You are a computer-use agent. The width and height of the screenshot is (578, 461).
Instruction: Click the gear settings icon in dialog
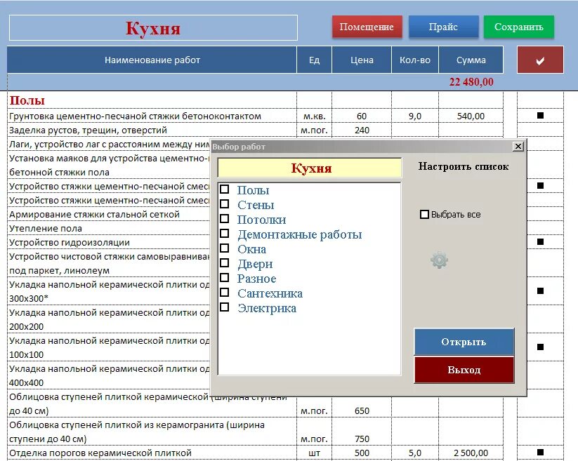pyautogui.click(x=439, y=260)
